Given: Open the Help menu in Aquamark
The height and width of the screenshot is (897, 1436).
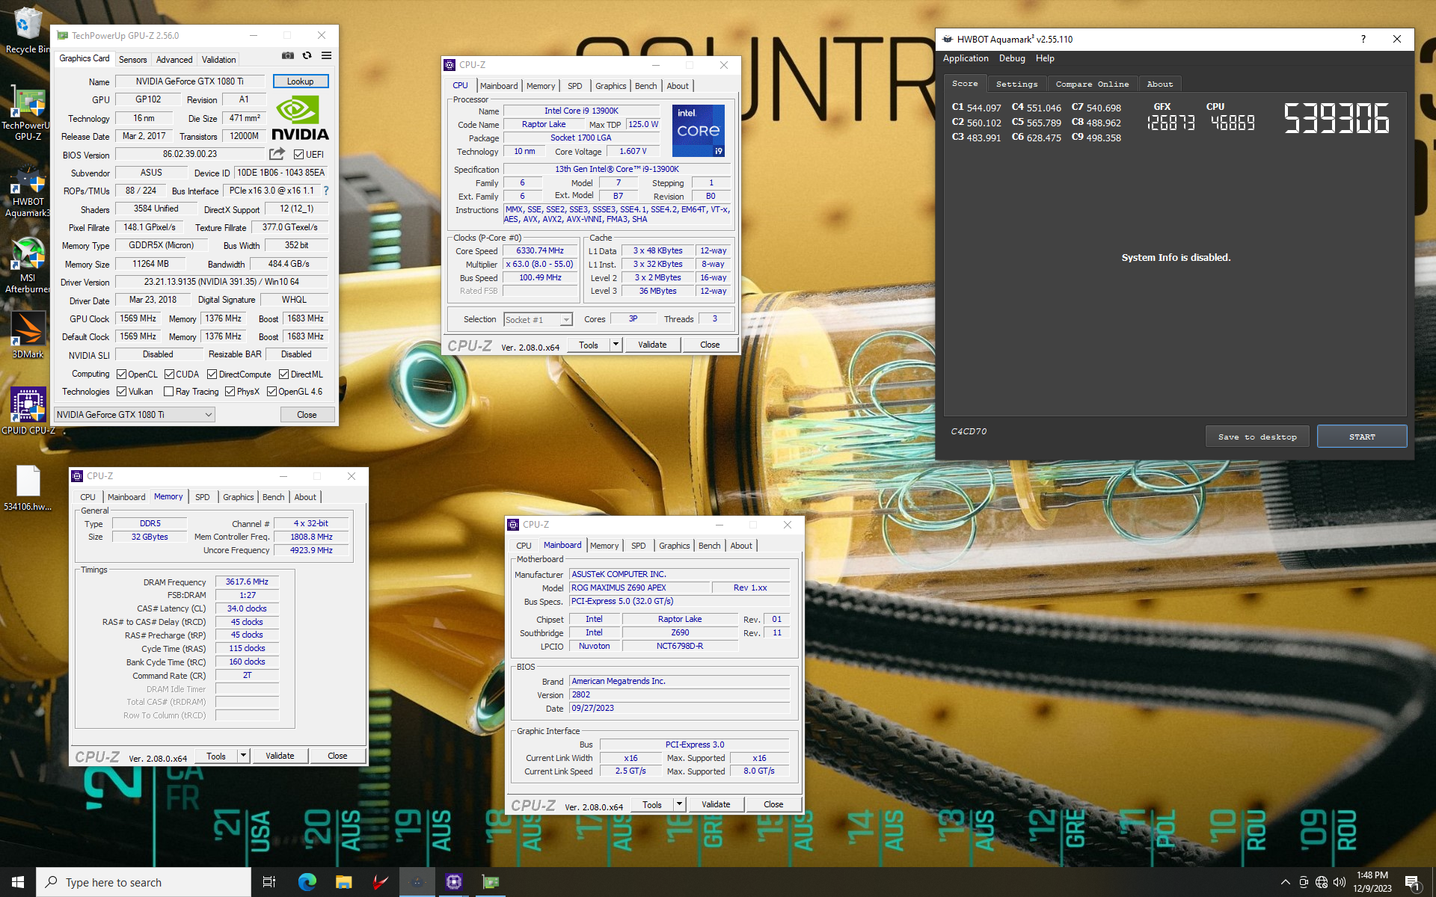Looking at the screenshot, I should click(x=1045, y=58).
